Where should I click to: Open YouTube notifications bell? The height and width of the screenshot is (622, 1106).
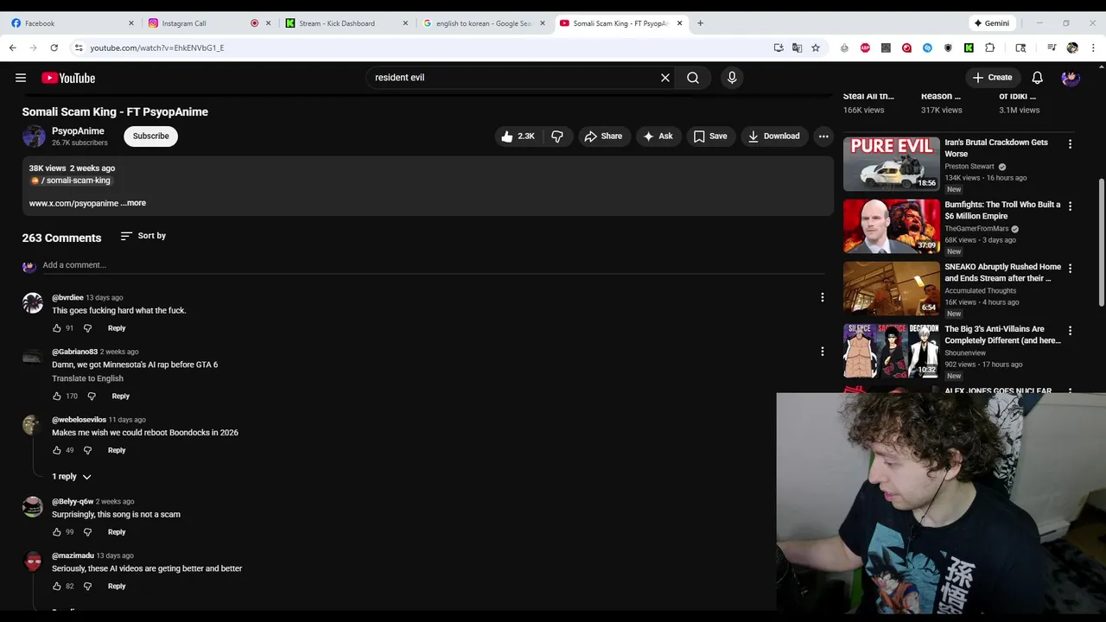(1037, 78)
